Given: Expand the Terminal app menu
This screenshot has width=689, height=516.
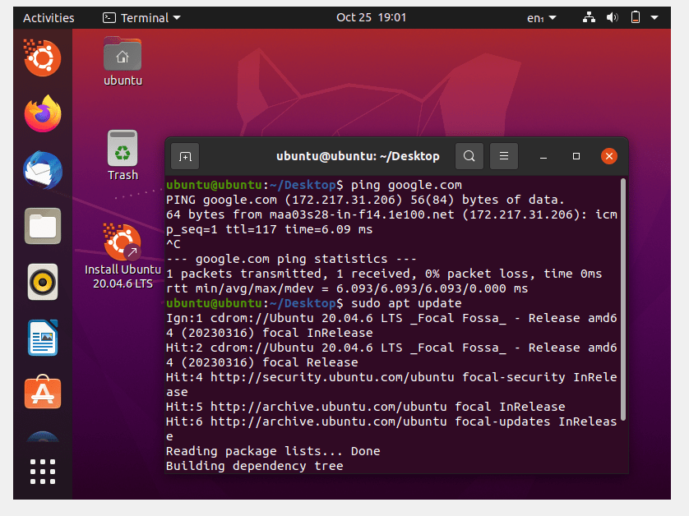Looking at the screenshot, I should coord(142,17).
